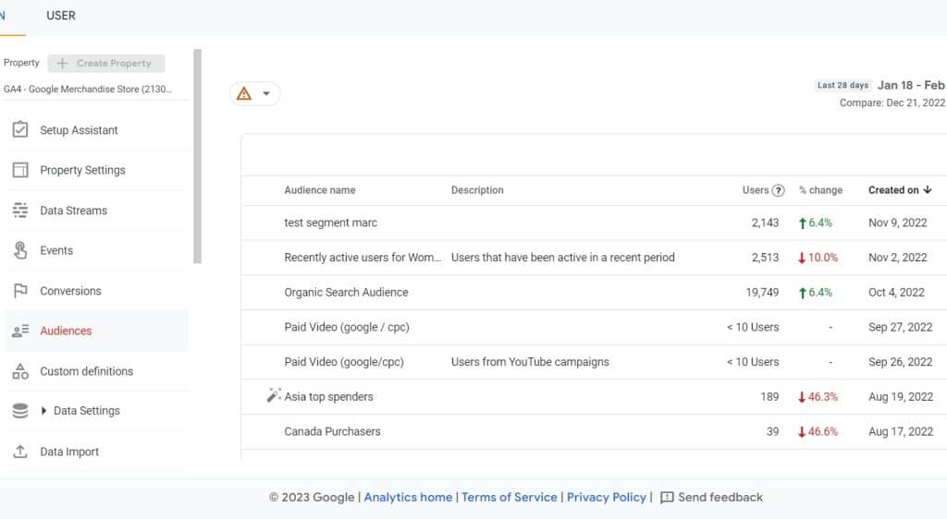Click the 10.0% decrease value
The width and height of the screenshot is (947, 519).
[x=822, y=258]
